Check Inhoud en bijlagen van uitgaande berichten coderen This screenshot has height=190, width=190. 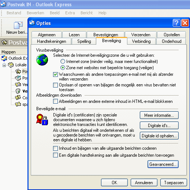(55, 148)
